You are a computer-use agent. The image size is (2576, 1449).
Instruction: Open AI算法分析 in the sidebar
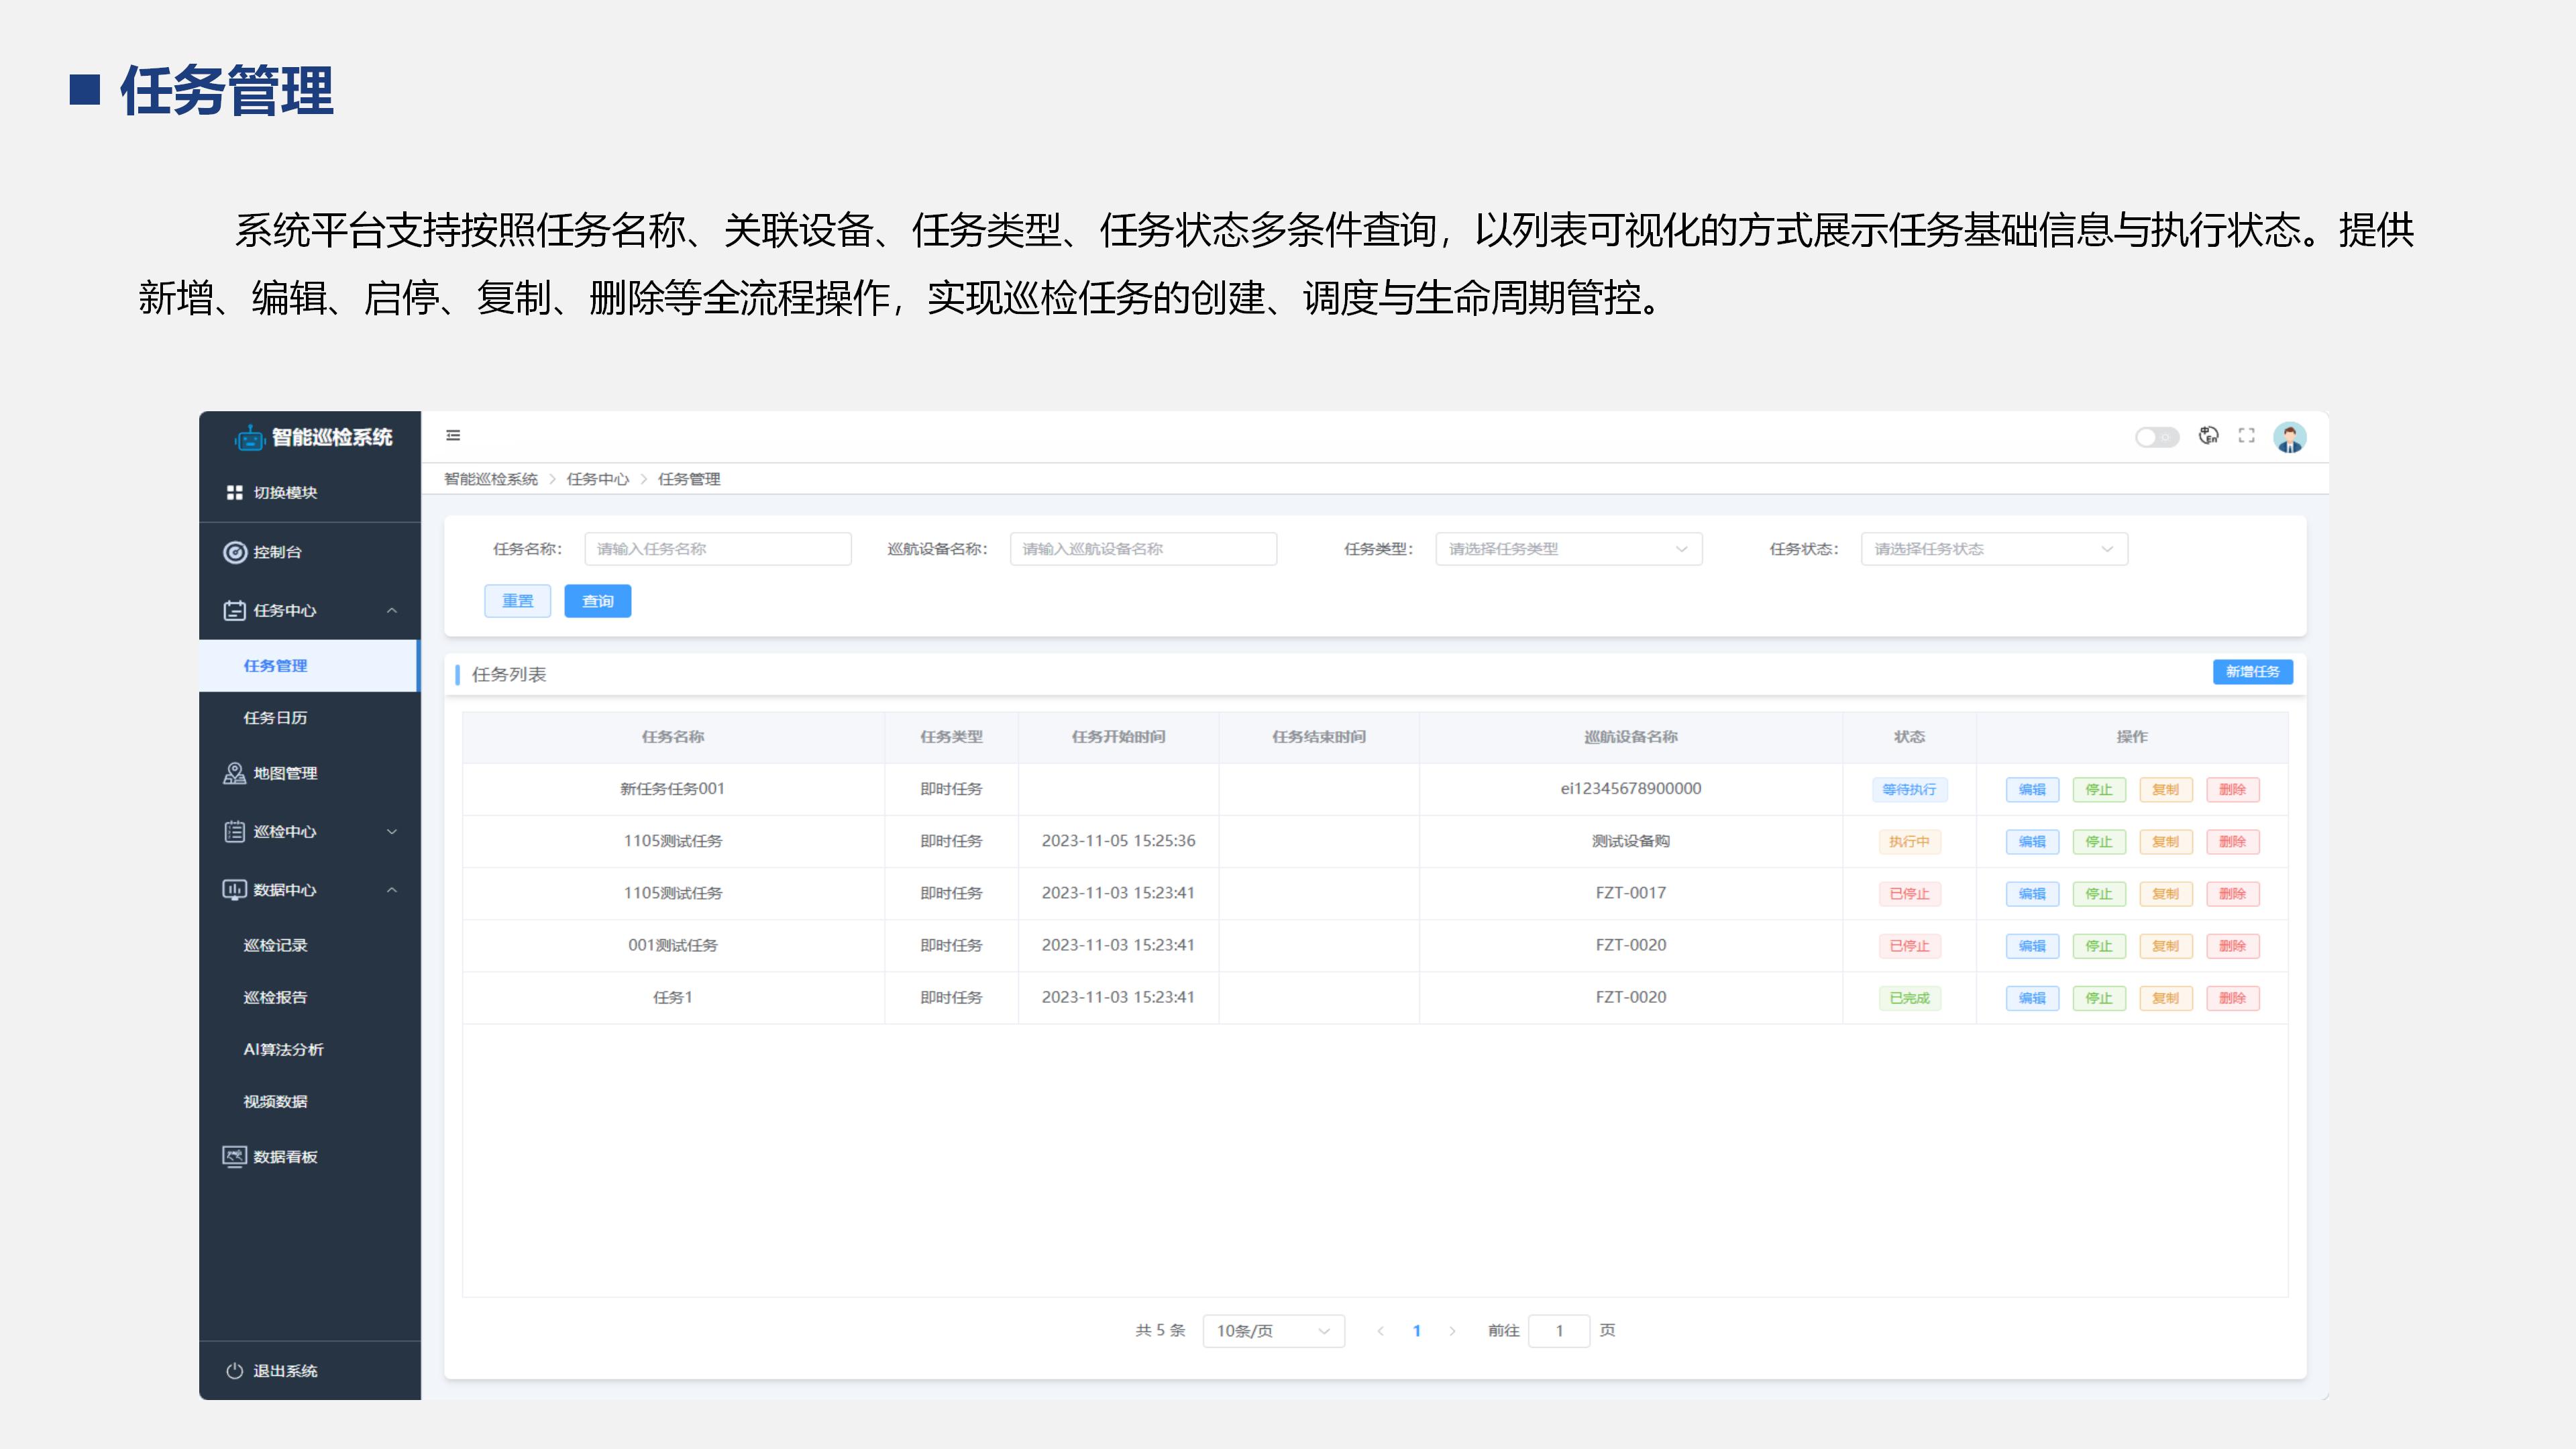tap(310, 1049)
